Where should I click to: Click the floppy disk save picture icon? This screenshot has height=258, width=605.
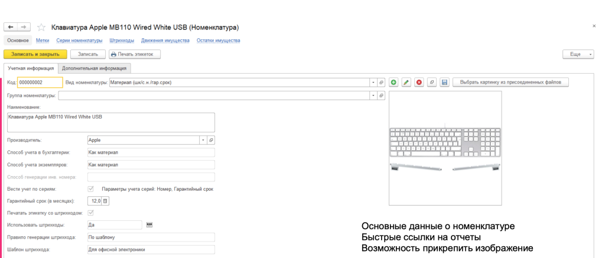[x=445, y=82]
